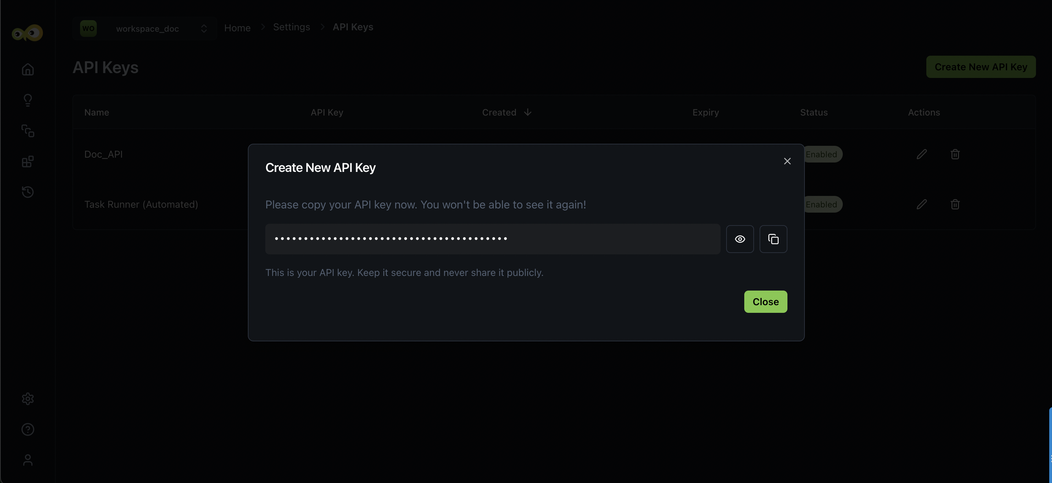The height and width of the screenshot is (483, 1052).
Task: Open the settings gear in sidebar
Action: (28, 398)
